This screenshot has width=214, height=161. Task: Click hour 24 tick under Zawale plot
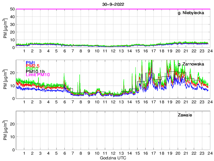[209, 153]
